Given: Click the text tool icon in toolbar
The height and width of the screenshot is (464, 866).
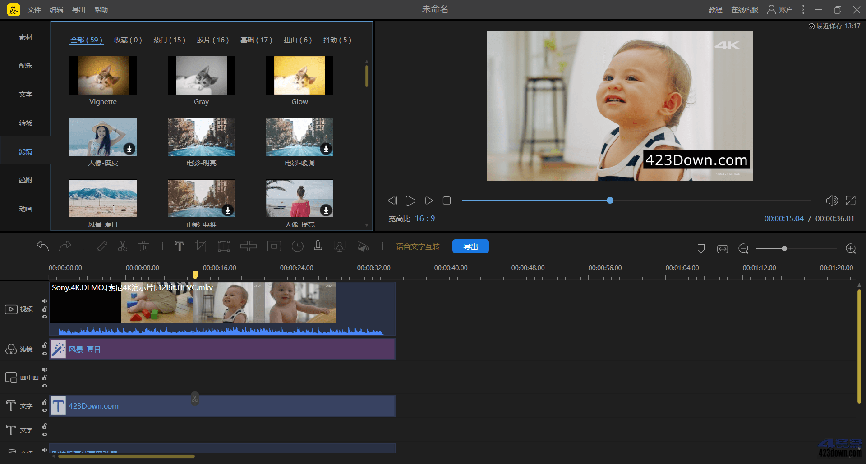Looking at the screenshot, I should [x=180, y=246].
